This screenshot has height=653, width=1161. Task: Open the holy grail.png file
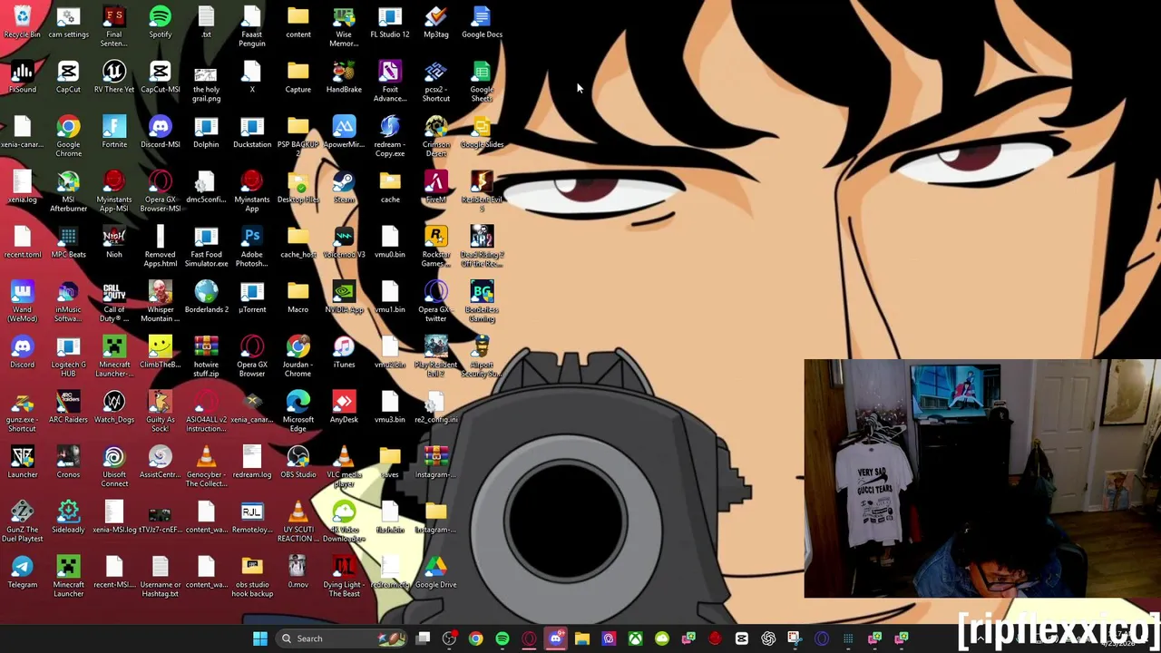206,82
